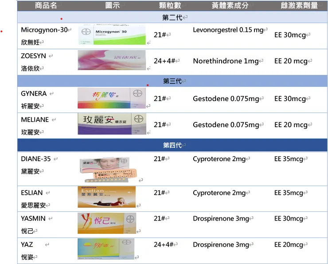This screenshot has height=264, width=328.
Task: Click the ESLIAN orange package image
Action: pyautogui.click(x=107, y=197)
